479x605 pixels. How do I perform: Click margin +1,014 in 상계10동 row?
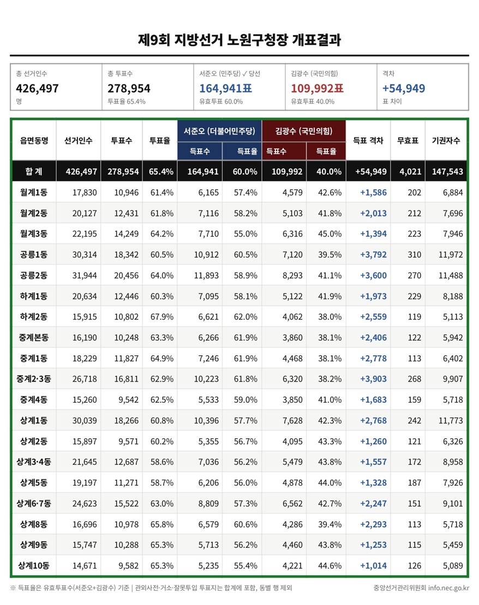pos(373,566)
